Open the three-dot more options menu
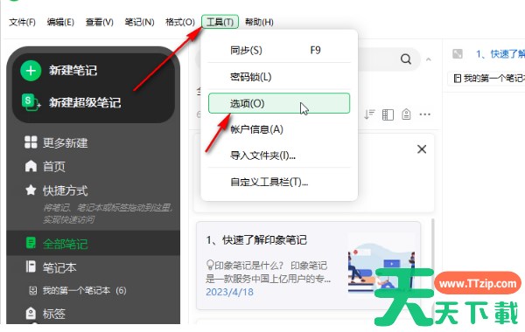Viewport: 525px width, 332px height. pos(425,114)
